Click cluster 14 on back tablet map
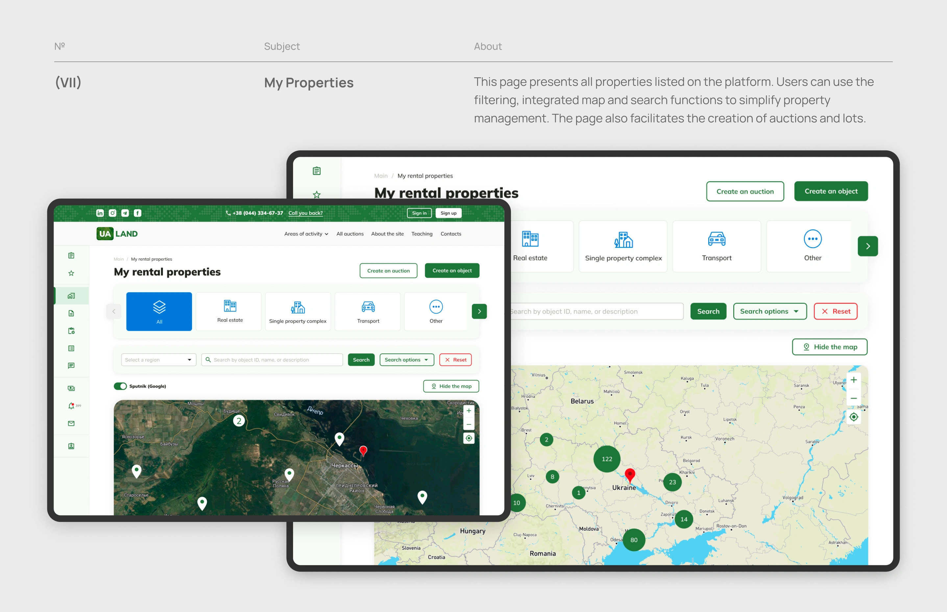This screenshot has height=612, width=947. click(x=684, y=520)
